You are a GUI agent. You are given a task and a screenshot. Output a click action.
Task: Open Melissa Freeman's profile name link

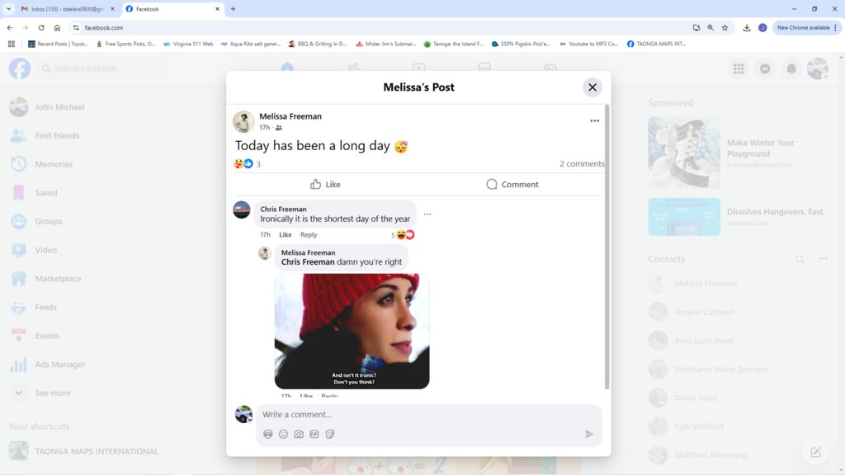(x=290, y=115)
